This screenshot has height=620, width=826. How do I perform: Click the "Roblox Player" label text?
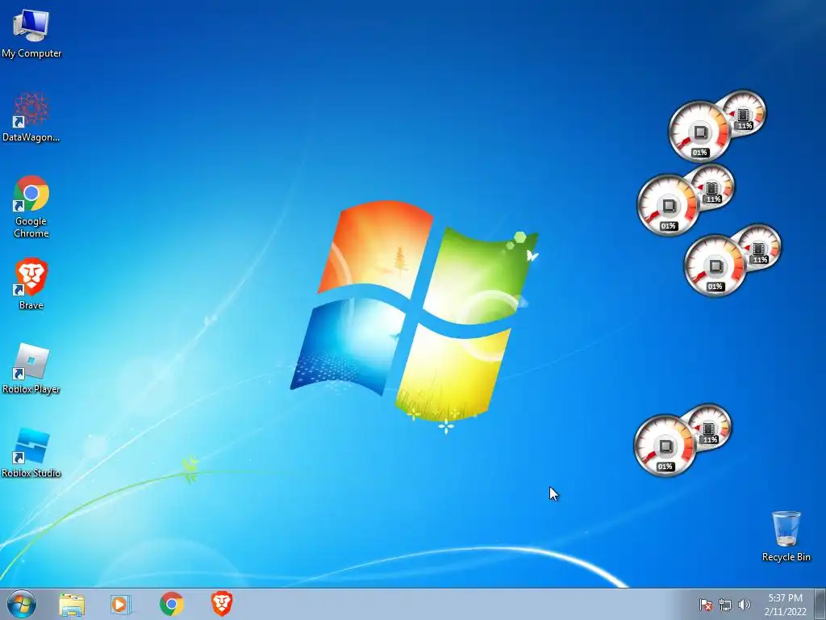[x=31, y=389]
